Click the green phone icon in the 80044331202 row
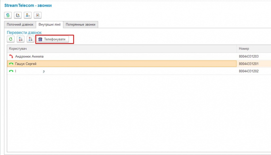The image size is (271, 155). click(11, 71)
